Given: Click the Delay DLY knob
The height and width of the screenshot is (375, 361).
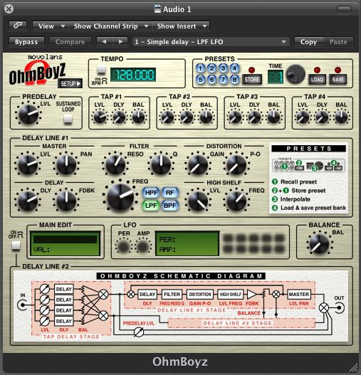Looking at the screenshot, I should tap(28, 201).
